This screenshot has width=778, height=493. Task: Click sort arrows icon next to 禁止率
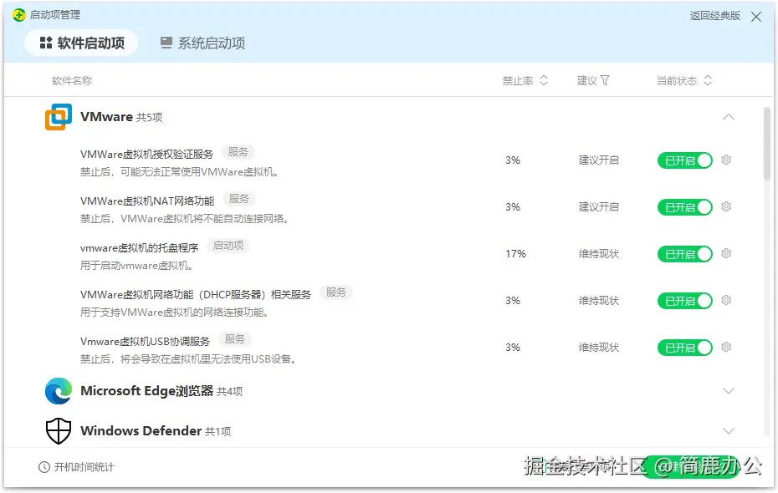click(x=544, y=80)
